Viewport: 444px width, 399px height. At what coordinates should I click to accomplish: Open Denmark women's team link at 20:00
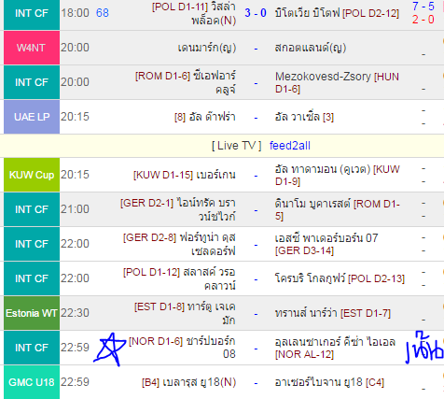(207, 48)
